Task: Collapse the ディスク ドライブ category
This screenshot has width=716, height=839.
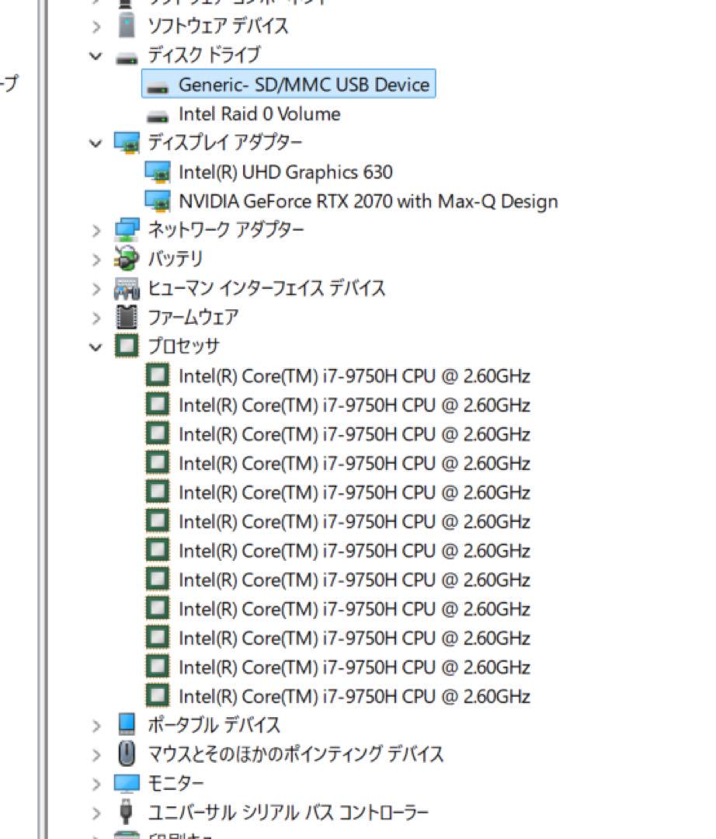Action: click(96, 55)
